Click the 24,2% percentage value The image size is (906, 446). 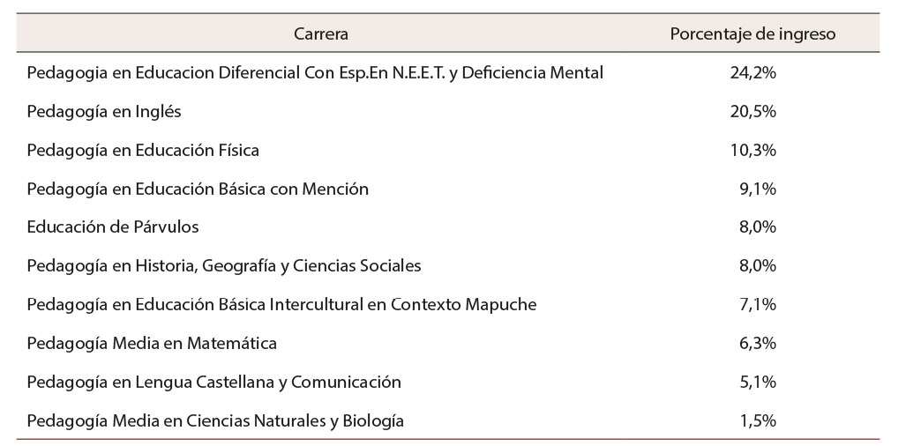[x=753, y=73]
